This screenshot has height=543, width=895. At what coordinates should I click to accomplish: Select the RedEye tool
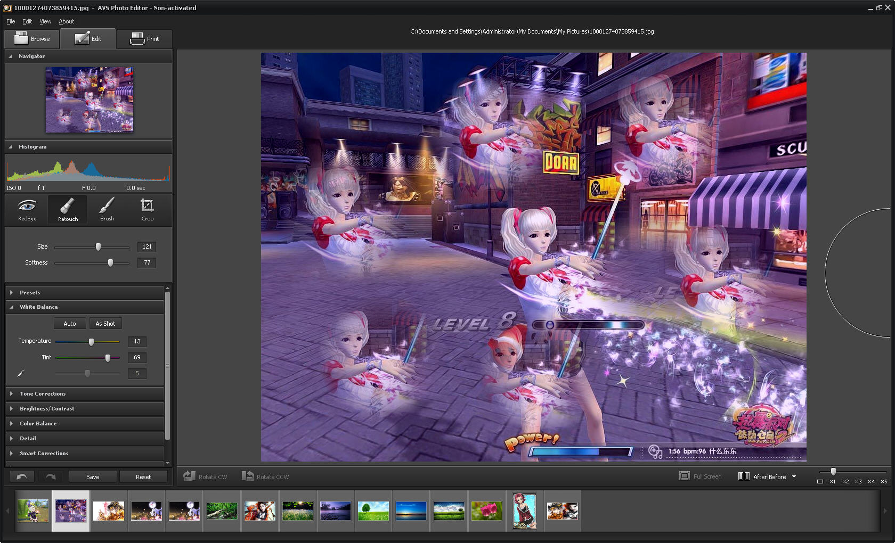pyautogui.click(x=27, y=210)
